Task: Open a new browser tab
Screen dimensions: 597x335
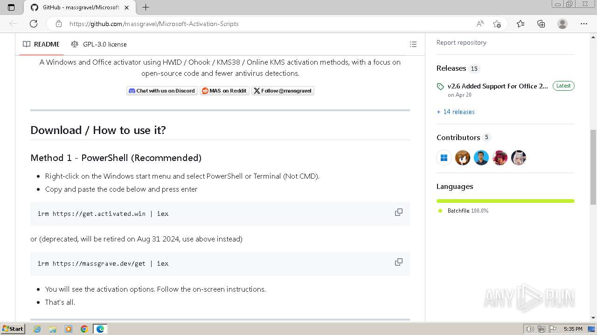Action: tap(146, 7)
